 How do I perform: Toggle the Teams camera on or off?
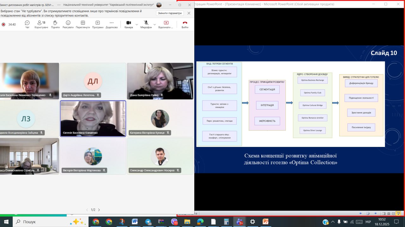128,24
